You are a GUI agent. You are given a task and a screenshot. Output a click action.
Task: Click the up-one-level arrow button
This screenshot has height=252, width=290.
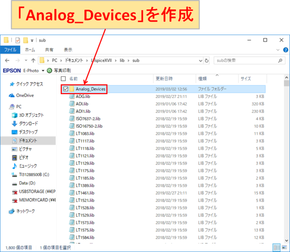pyautogui.click(x=33, y=60)
